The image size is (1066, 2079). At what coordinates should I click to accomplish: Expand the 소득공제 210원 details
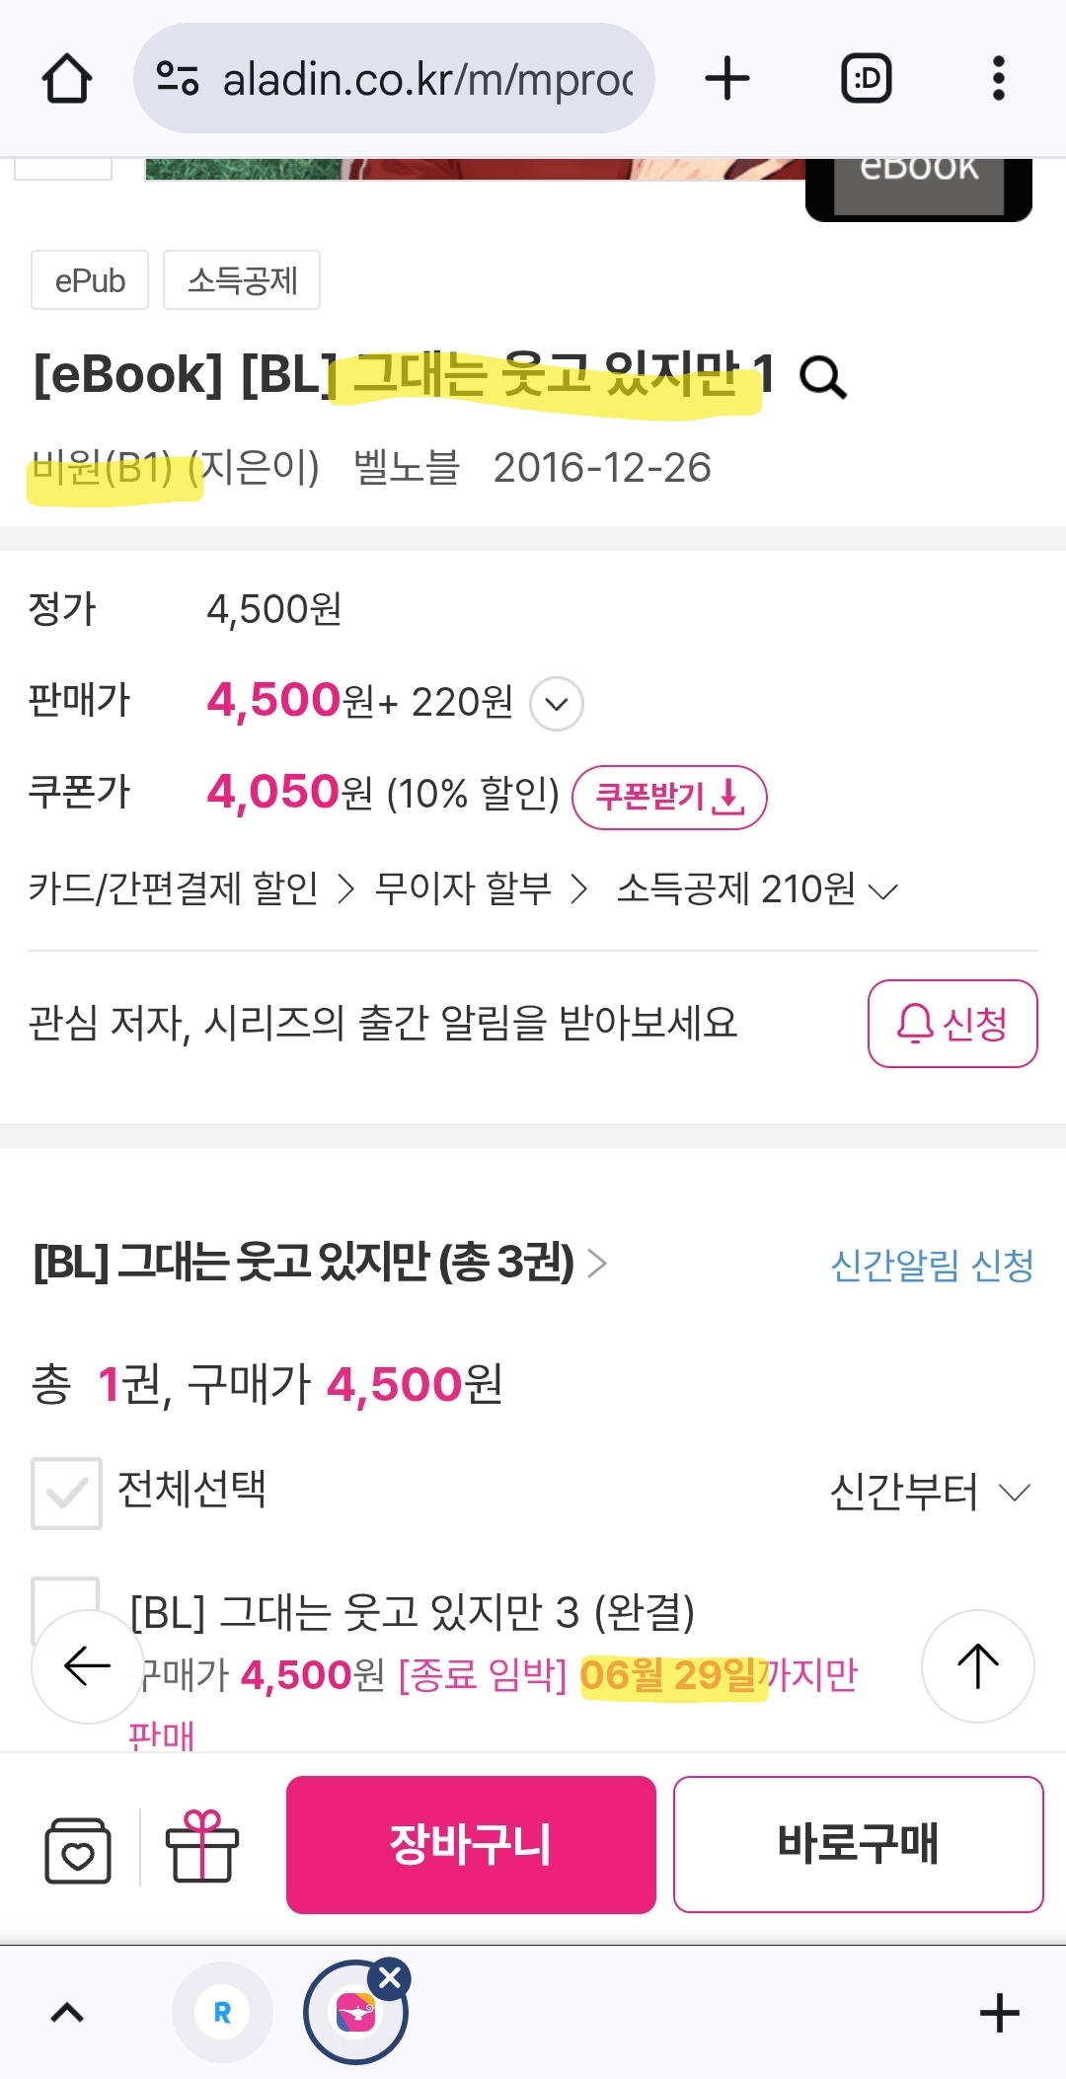pos(757,889)
